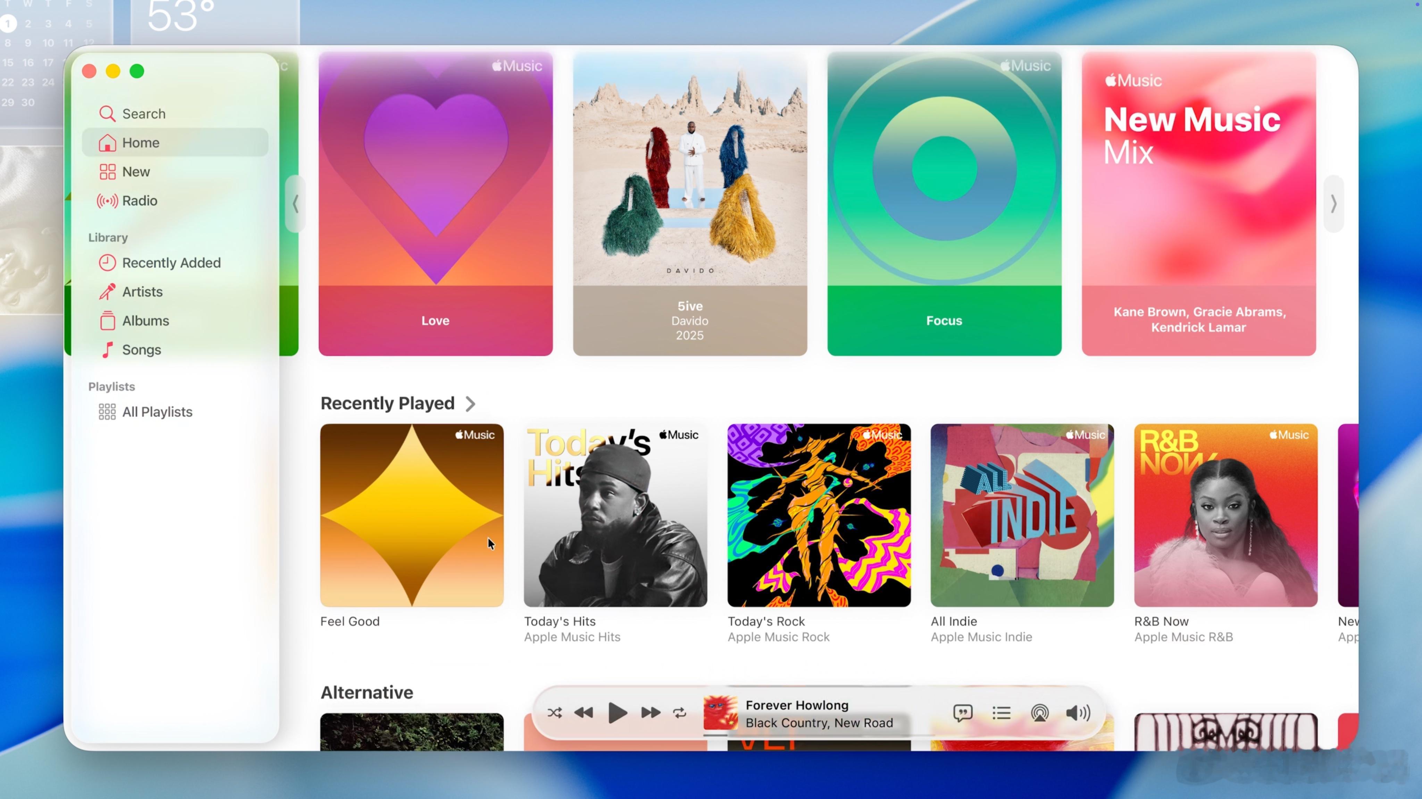Show Recently Added in library
Image resolution: width=1422 pixels, height=799 pixels.
[175, 263]
